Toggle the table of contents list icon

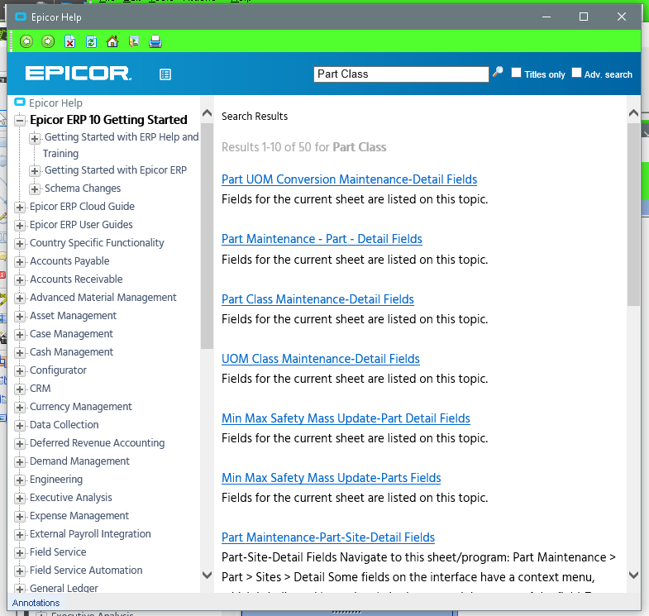(165, 74)
